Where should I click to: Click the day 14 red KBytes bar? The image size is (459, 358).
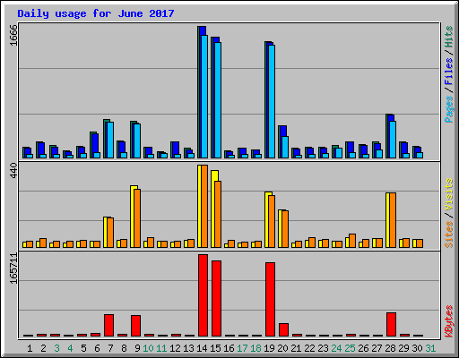(203, 295)
